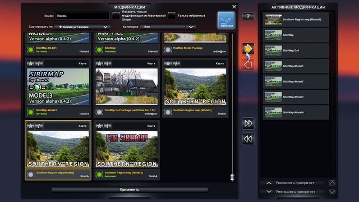Favorite the RusMap Def Package star
Viewport: 359px width, 202px height.
click(99, 63)
